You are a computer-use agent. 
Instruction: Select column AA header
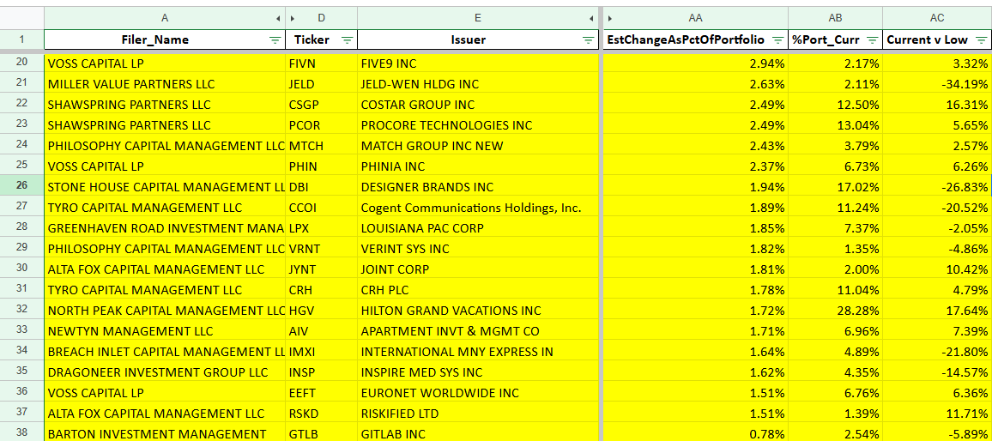click(x=695, y=18)
